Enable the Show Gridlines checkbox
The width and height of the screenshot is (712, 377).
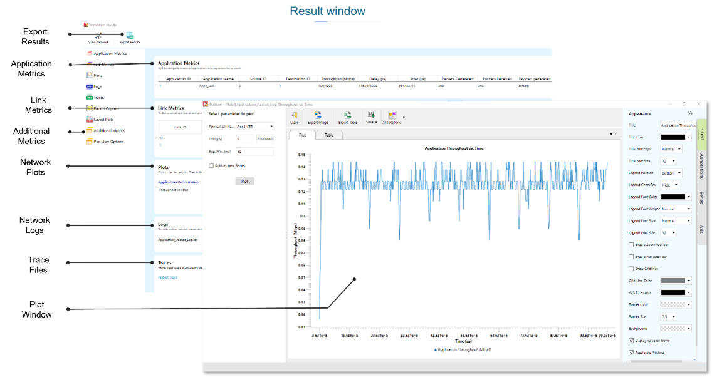(631, 269)
